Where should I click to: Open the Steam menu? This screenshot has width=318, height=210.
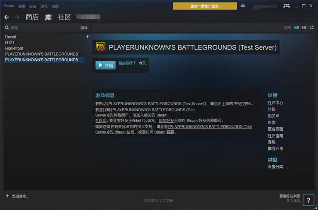pyautogui.click(x=9, y=6)
